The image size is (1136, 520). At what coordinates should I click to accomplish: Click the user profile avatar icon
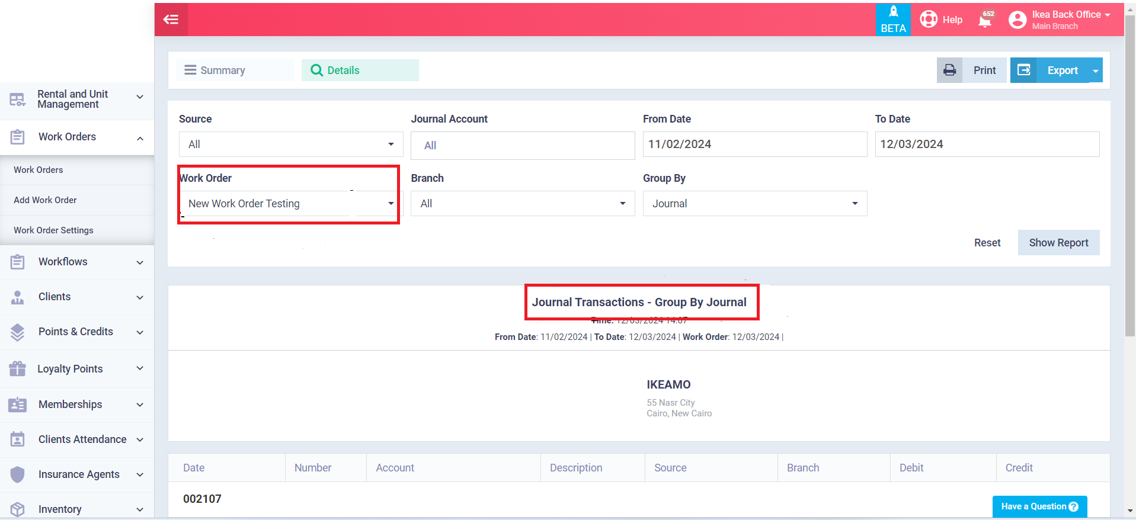(x=1017, y=20)
